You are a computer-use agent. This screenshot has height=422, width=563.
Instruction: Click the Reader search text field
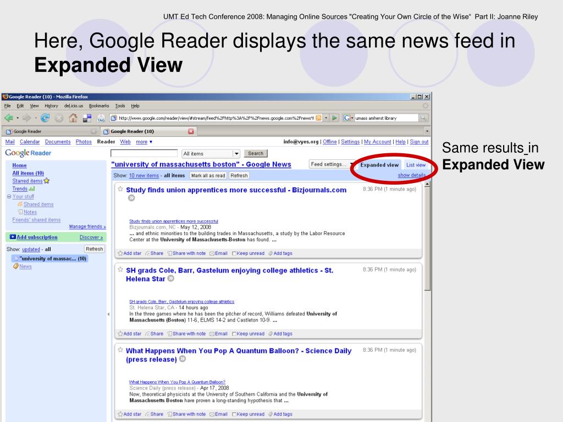pos(144,153)
